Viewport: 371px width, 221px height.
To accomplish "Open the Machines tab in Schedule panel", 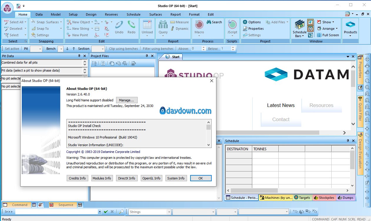I will (276, 198).
